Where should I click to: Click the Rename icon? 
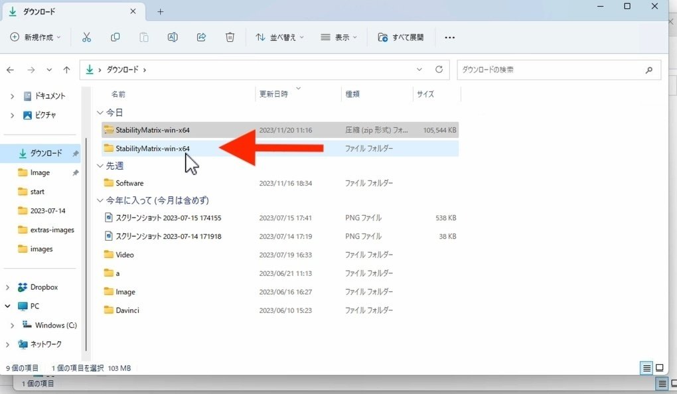[173, 38]
